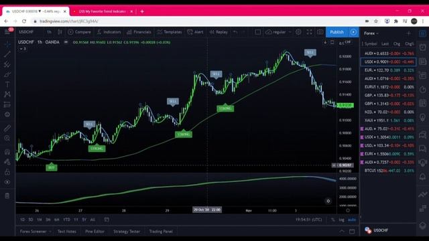The width and height of the screenshot is (429, 241).
Task: Expand the collapsed indicators legend arrow
Action: (x=22, y=49)
